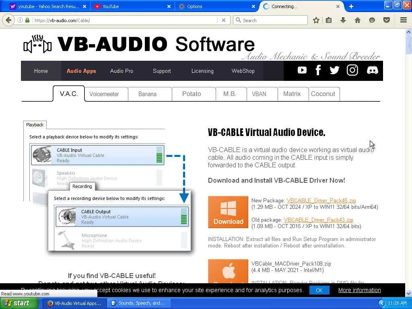412x309 pixels.
Task: Expand hidden tray icons arrow
Action: tap(382, 303)
